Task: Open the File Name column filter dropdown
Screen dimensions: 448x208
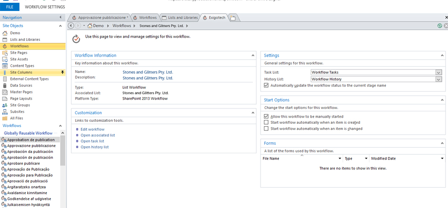Action: pos(340,158)
